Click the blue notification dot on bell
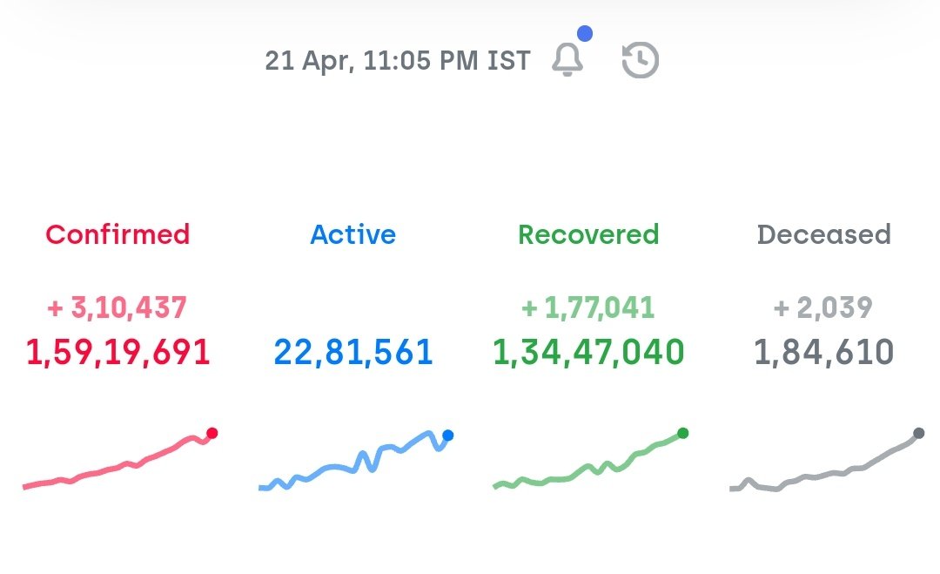 (x=585, y=34)
